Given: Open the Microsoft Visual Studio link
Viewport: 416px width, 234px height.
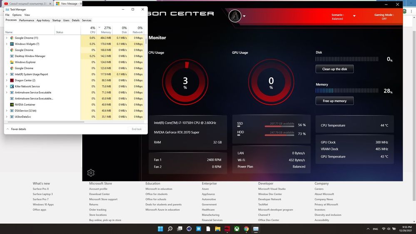Looking at the screenshot, I should click(x=272, y=189).
